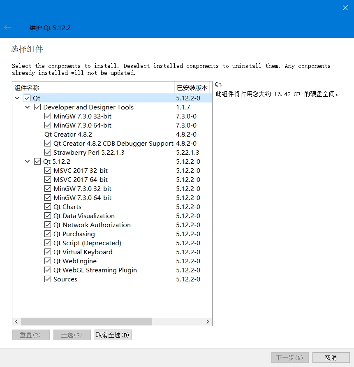Select the Strawberry Perl 5.22.1.3 row label
This screenshot has height=367, width=354.
pyautogui.click(x=89, y=153)
